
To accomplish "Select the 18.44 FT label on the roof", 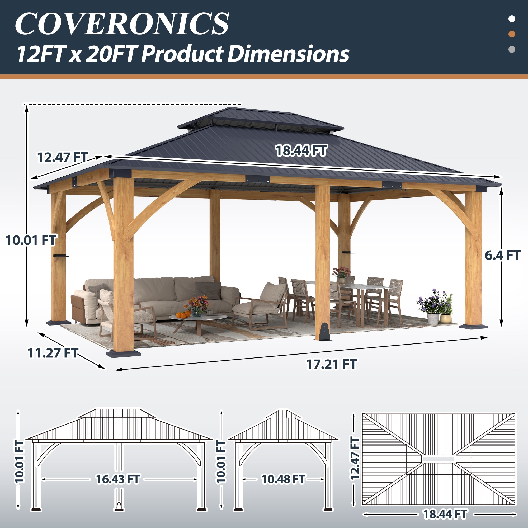I will pyautogui.click(x=301, y=150).
